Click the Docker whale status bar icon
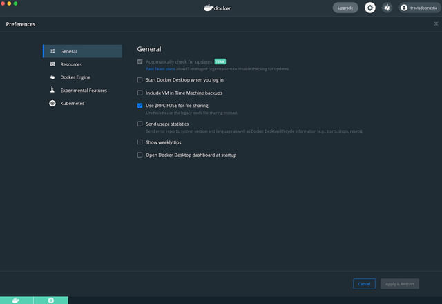Viewport: 442px width, 304px height. pyautogui.click(x=16, y=301)
